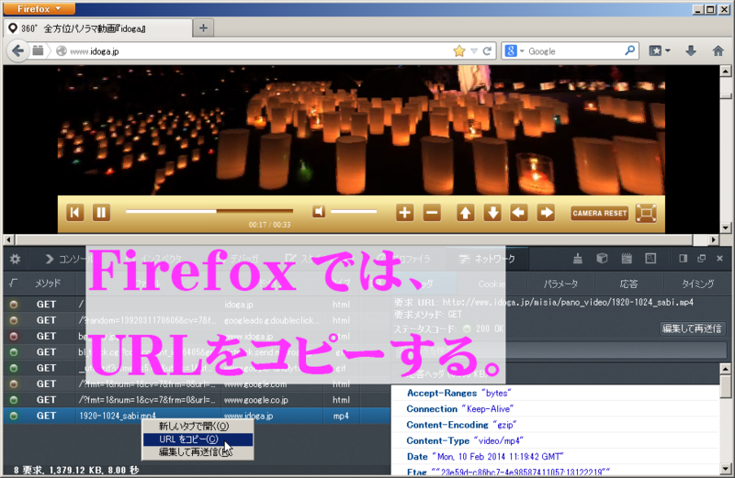The height and width of the screenshot is (478, 735).
Task: Select the idoga browser tab
Action: (x=97, y=28)
